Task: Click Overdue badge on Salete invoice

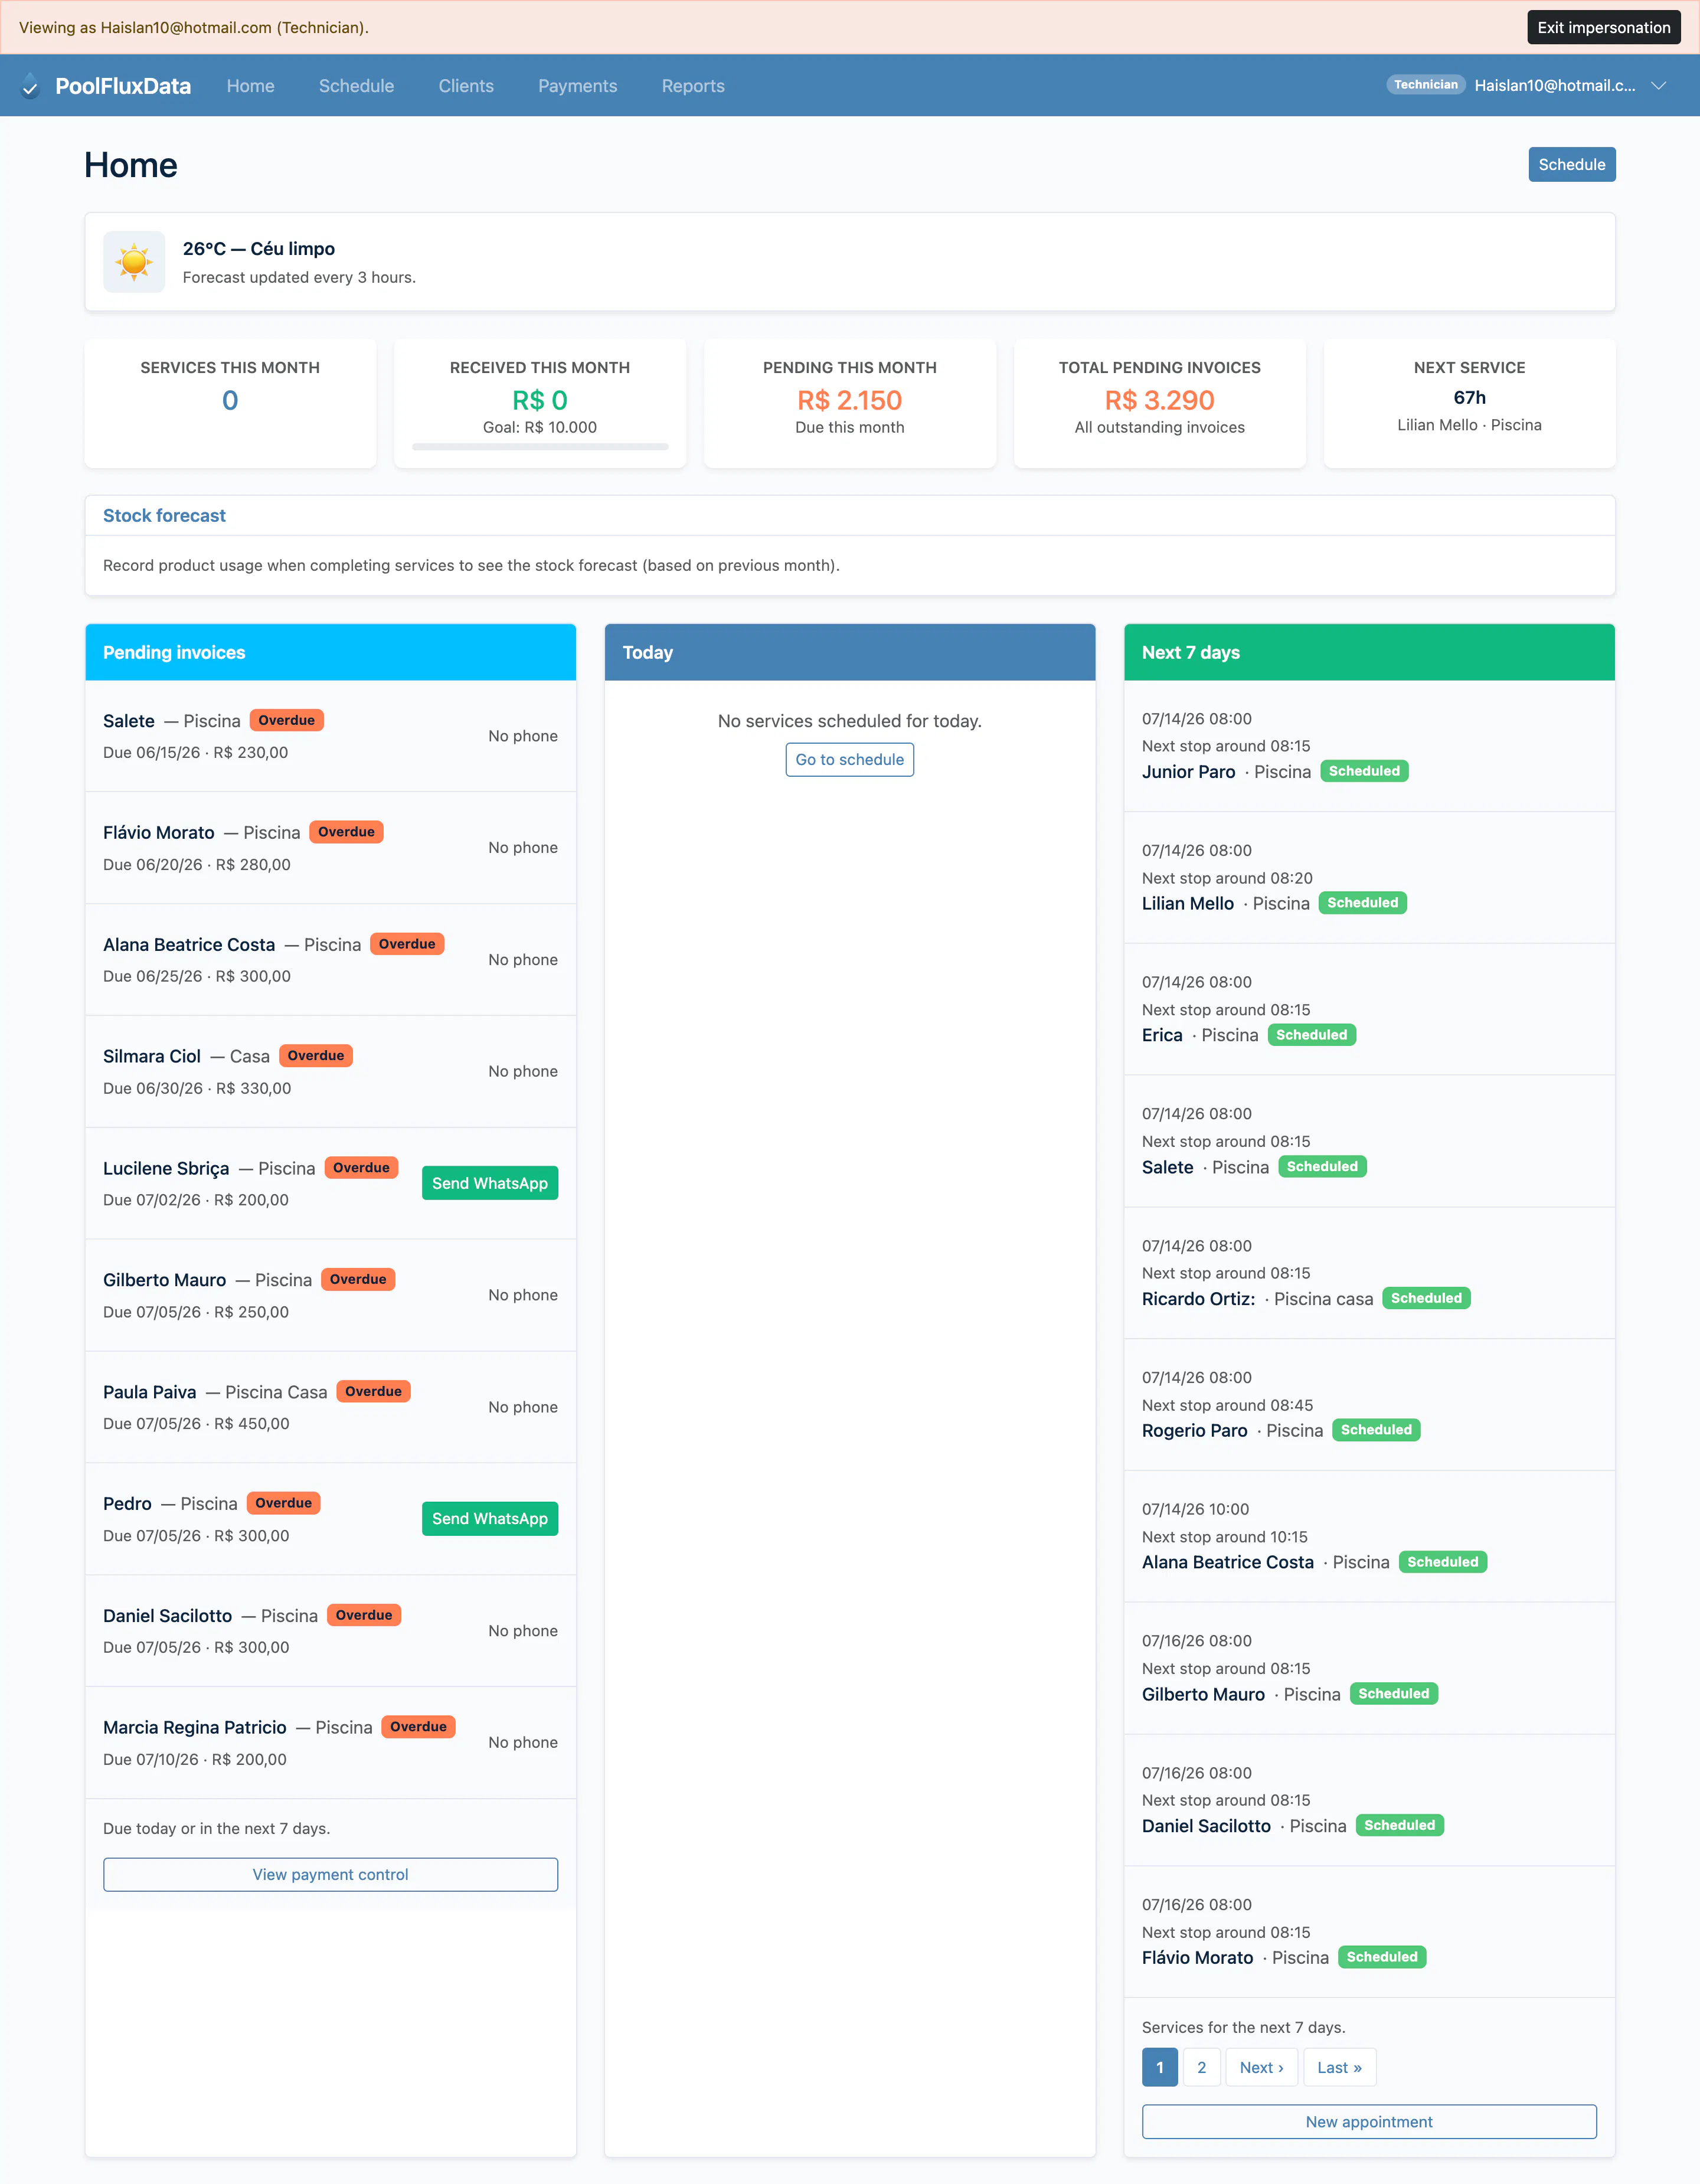Action: point(287,720)
